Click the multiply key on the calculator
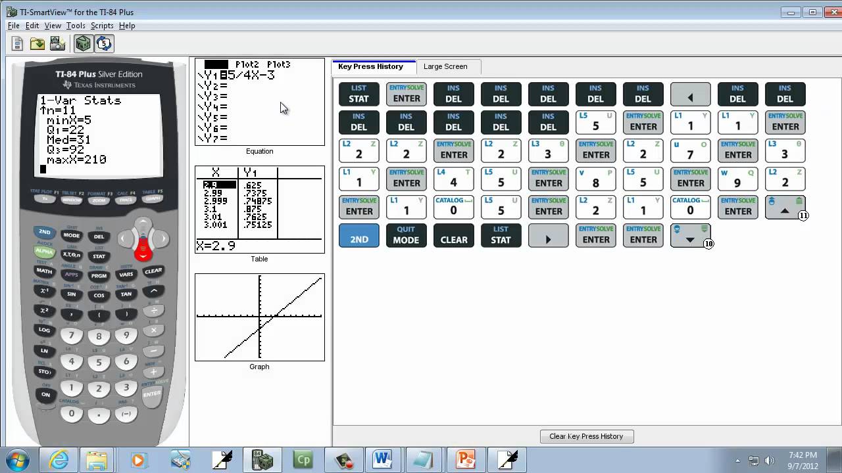This screenshot has height=473, width=842. 154,331
